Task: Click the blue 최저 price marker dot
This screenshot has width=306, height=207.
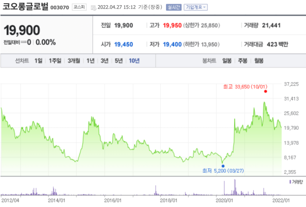Action: pos(223,166)
